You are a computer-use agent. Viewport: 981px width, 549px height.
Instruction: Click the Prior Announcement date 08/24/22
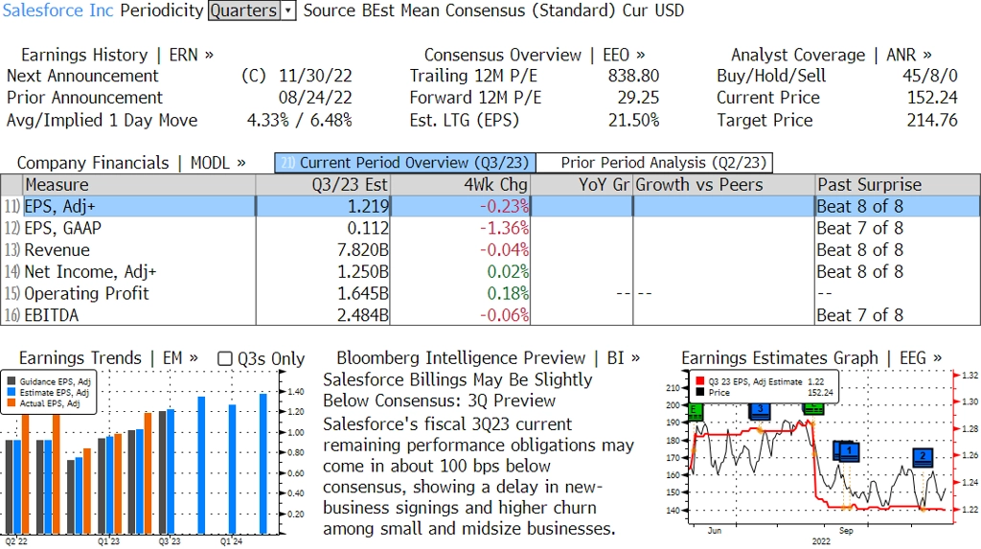[x=315, y=98]
